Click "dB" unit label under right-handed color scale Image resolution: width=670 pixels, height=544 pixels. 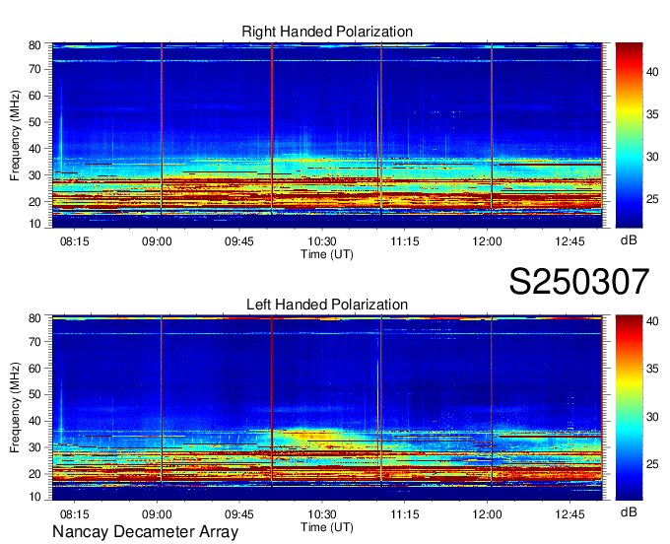coord(629,240)
